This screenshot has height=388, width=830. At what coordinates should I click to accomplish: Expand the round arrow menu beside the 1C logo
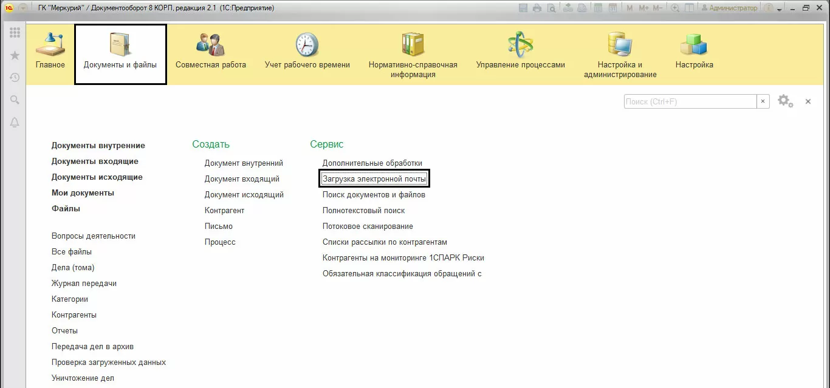[x=23, y=8]
